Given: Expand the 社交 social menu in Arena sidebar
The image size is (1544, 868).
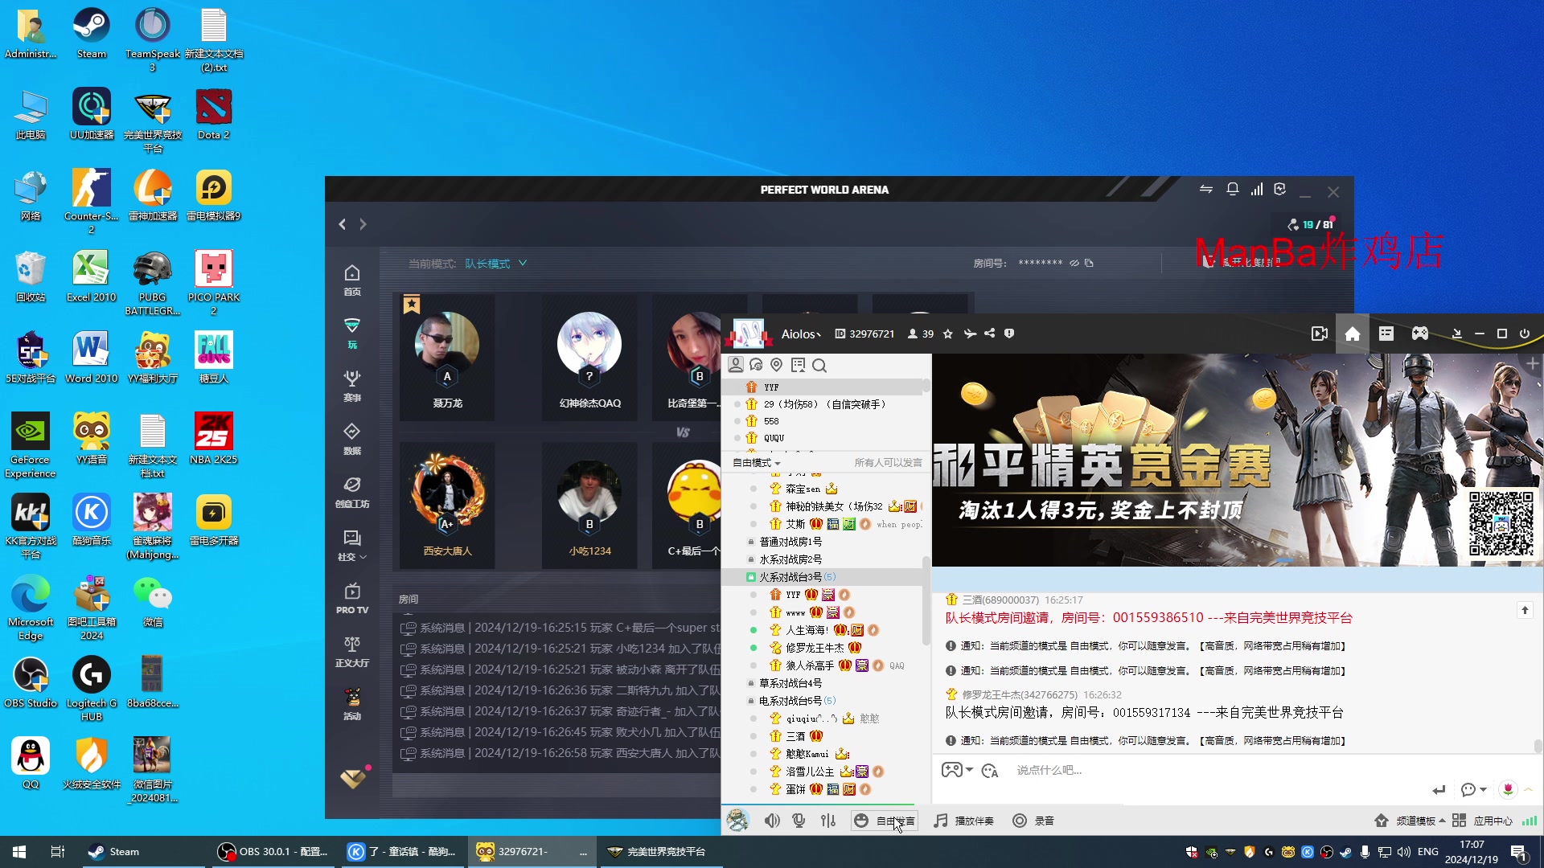Looking at the screenshot, I should pos(352,545).
